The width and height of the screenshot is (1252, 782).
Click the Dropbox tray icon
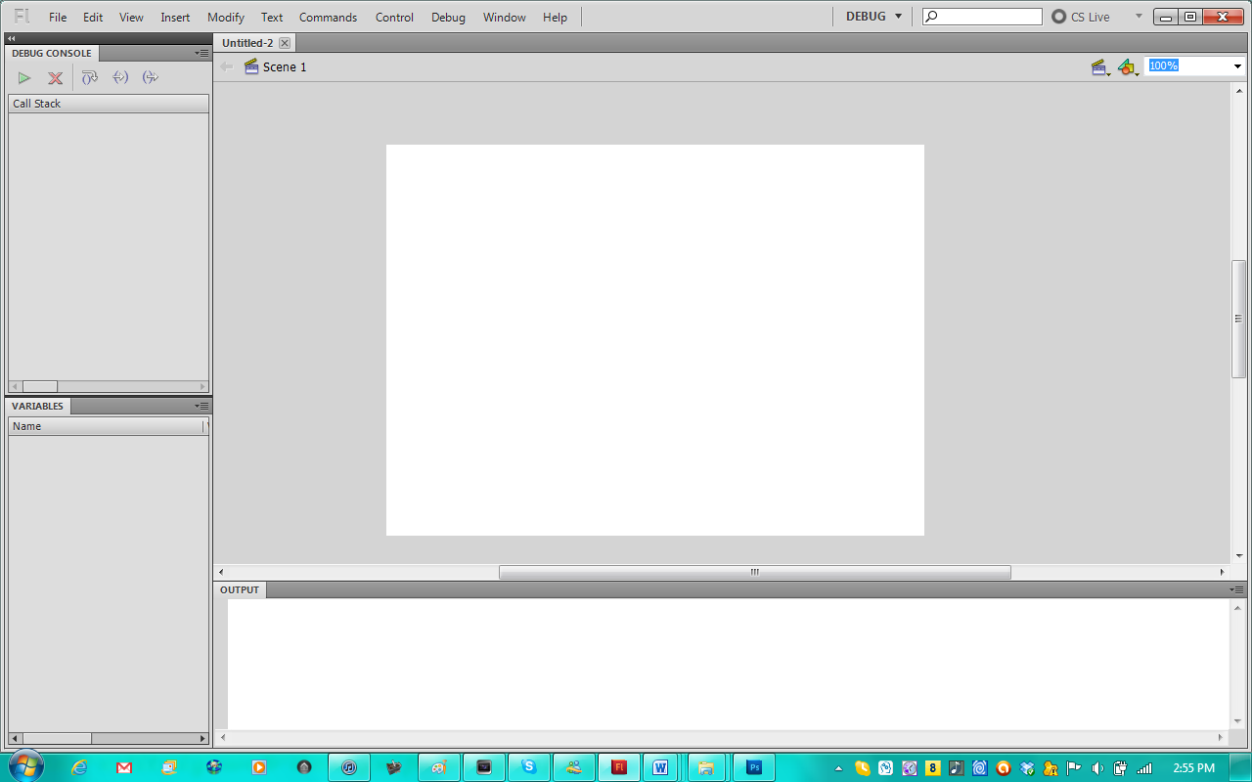[1026, 768]
